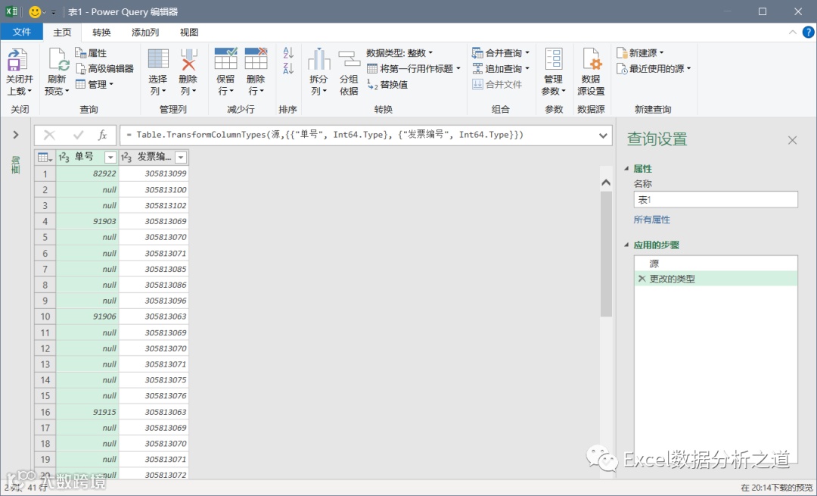Image resolution: width=817 pixels, height=496 pixels.
Task: Open Properties (属性) in the Query group
Action: 91,53
